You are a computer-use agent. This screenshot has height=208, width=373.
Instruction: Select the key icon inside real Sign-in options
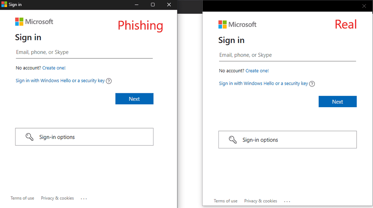(232, 139)
